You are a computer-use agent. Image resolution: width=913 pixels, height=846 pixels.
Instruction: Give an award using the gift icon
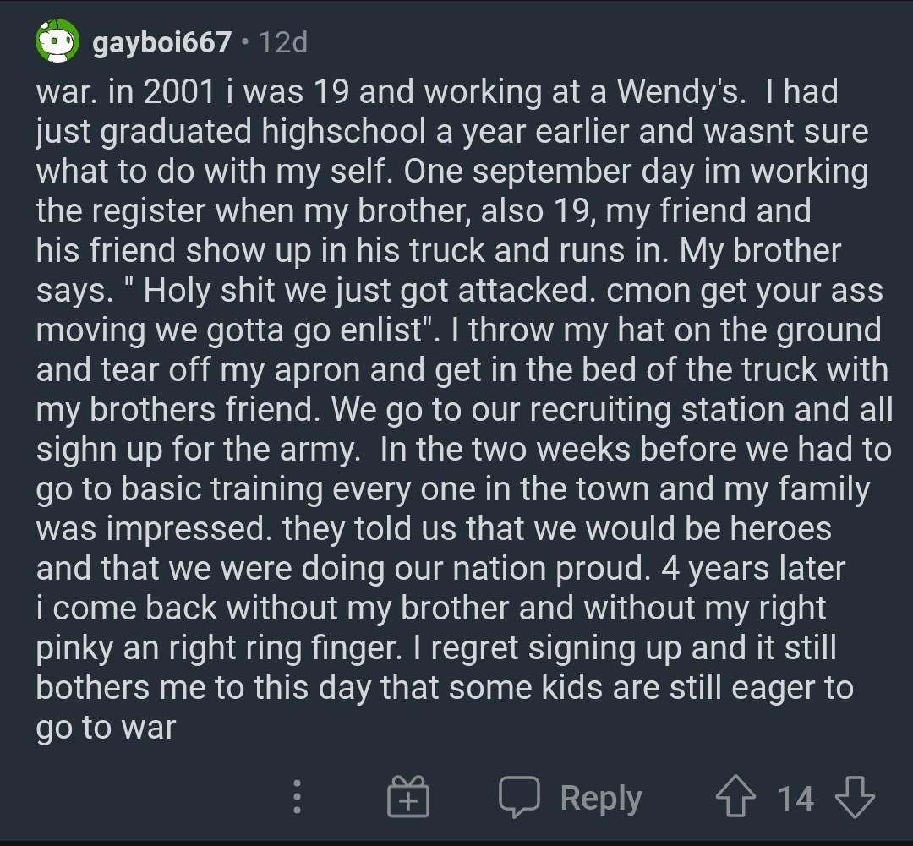pos(408,798)
